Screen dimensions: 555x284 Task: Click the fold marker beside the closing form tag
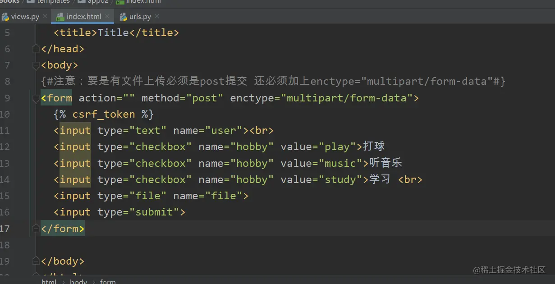coord(36,229)
